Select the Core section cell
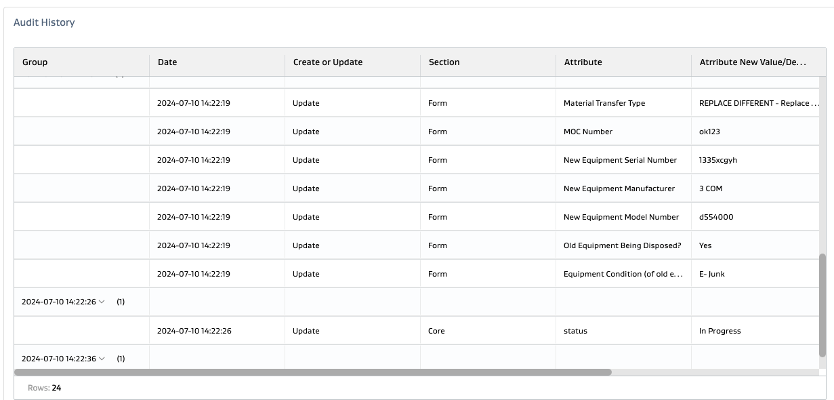834x400 pixels. click(437, 331)
